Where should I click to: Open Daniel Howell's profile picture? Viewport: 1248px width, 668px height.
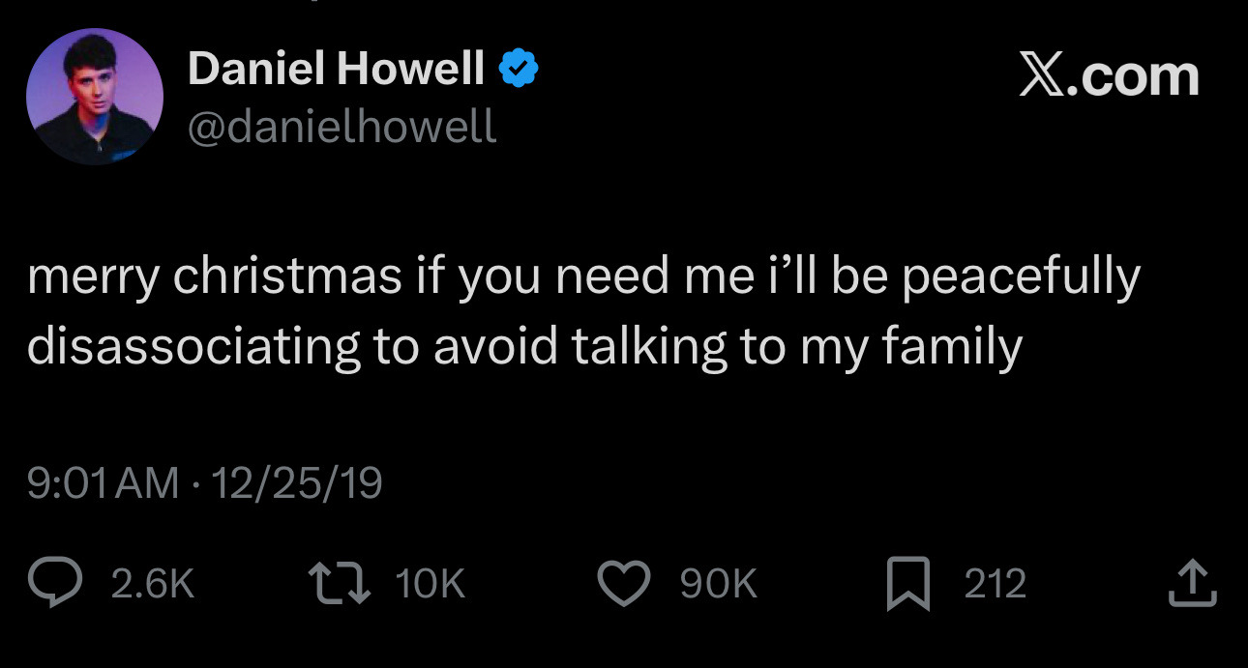[x=95, y=97]
